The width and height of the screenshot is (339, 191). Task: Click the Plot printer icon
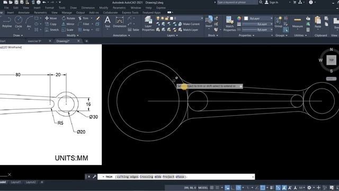pos(39,2)
